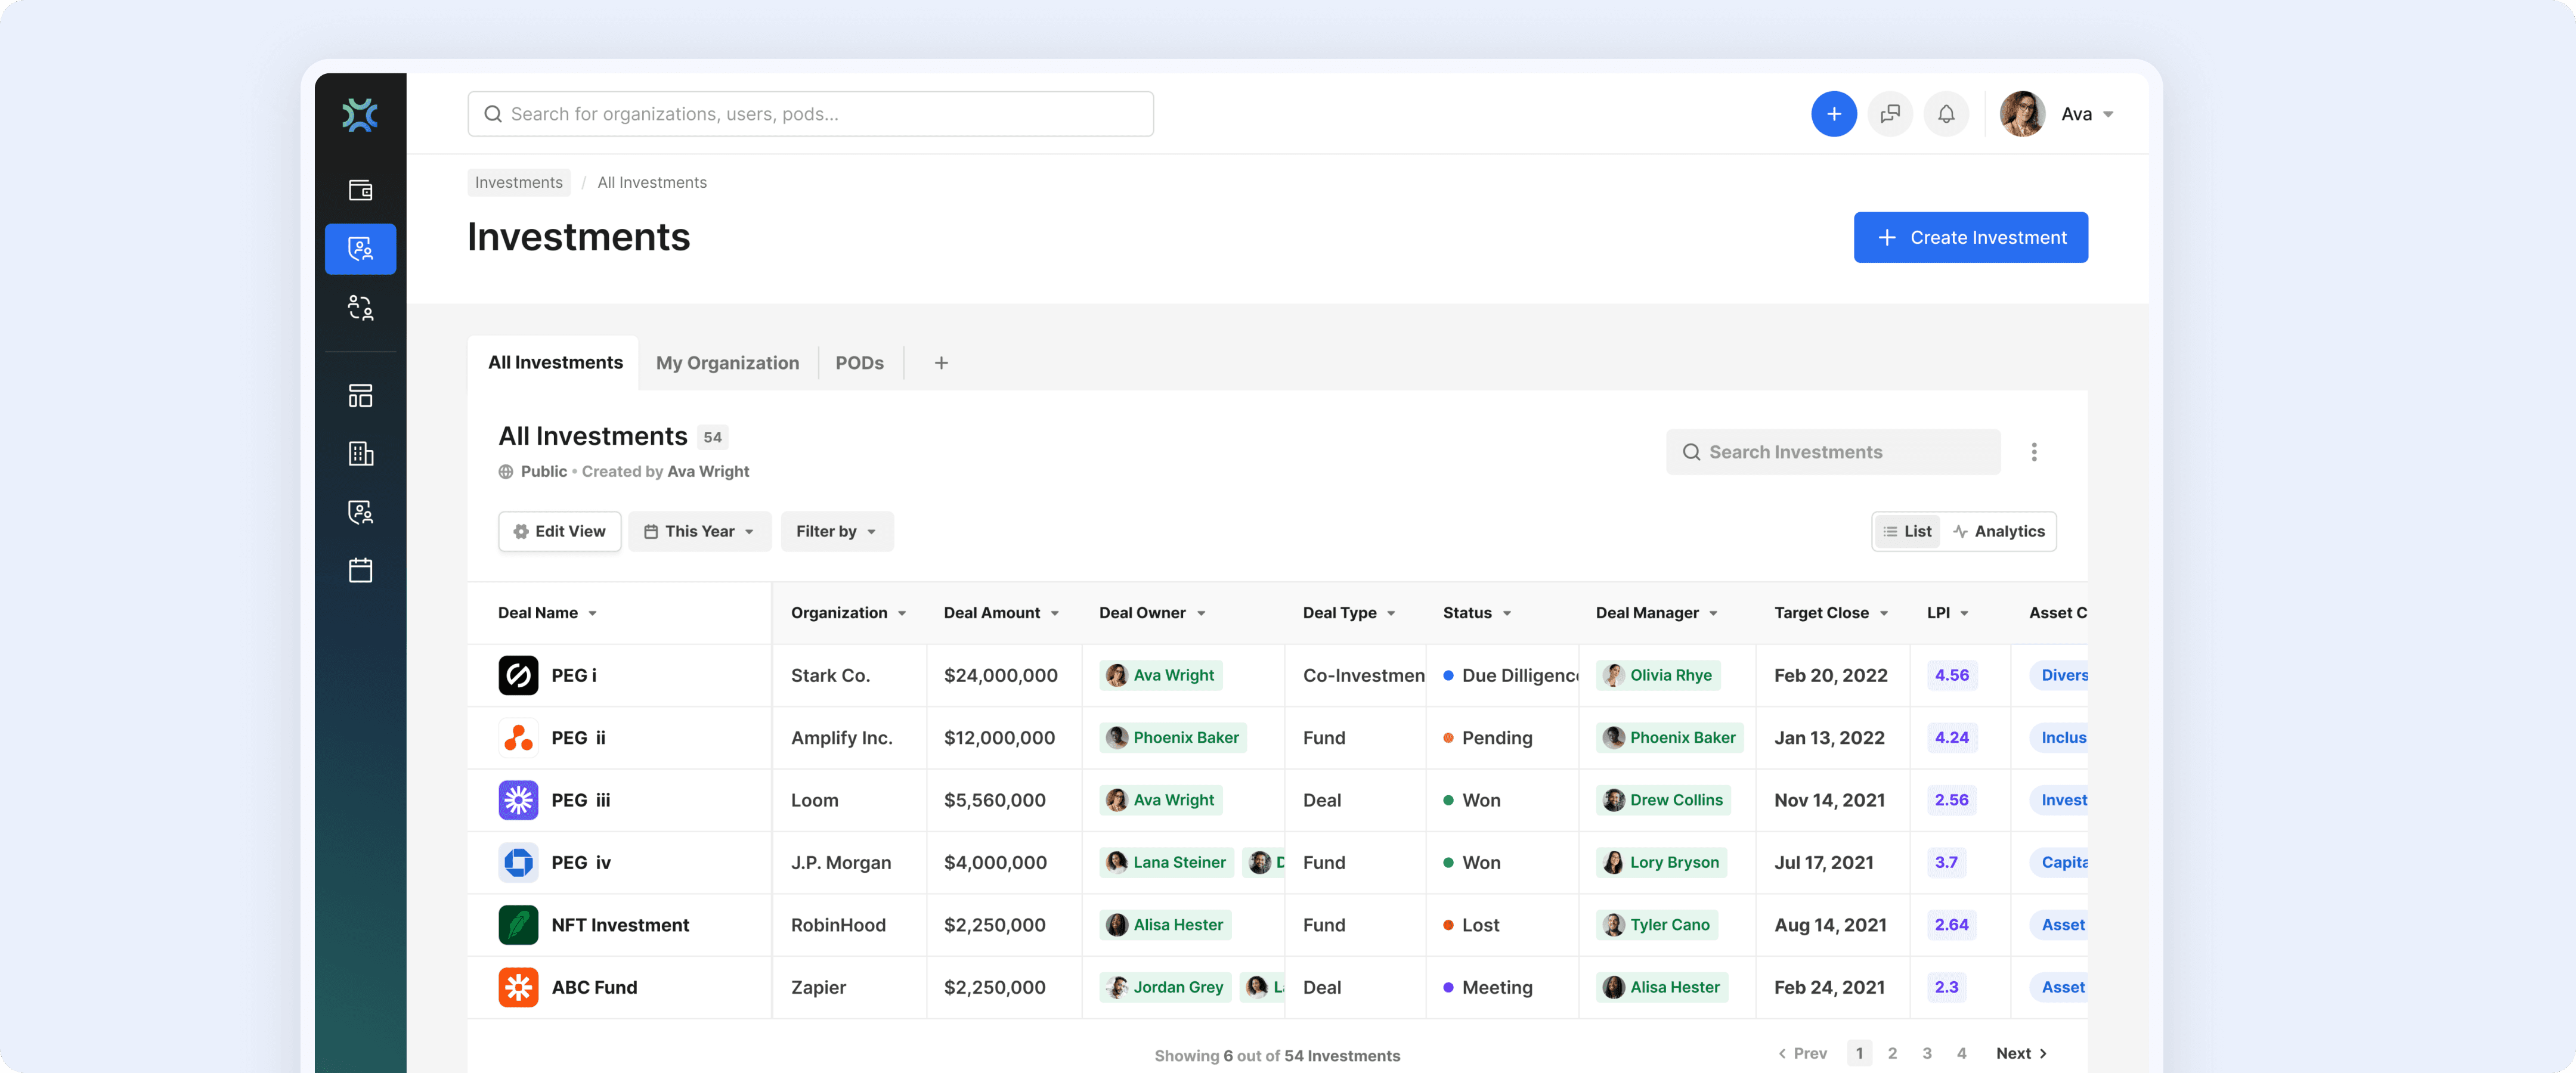Switch to My Organization tab
This screenshot has width=2576, height=1073.
tap(727, 363)
